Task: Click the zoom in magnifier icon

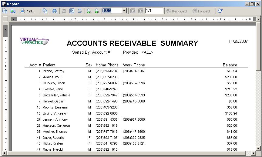Action: coord(97,11)
